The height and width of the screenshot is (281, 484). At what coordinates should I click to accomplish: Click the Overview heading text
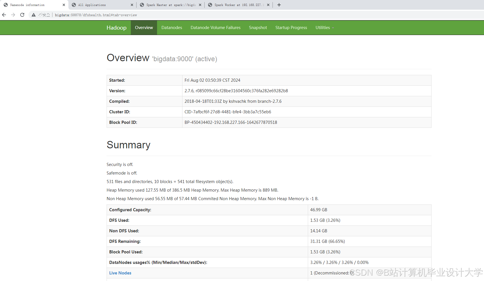coord(128,58)
